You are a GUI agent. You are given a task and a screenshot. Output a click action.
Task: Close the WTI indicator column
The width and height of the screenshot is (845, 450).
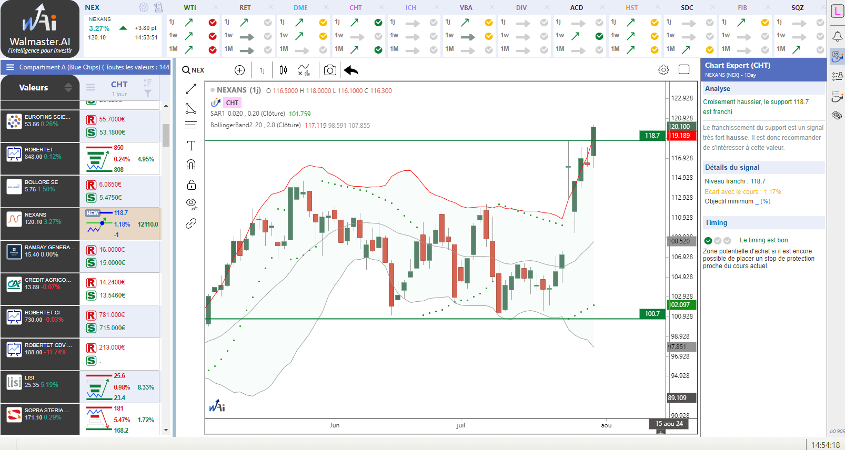215,7
